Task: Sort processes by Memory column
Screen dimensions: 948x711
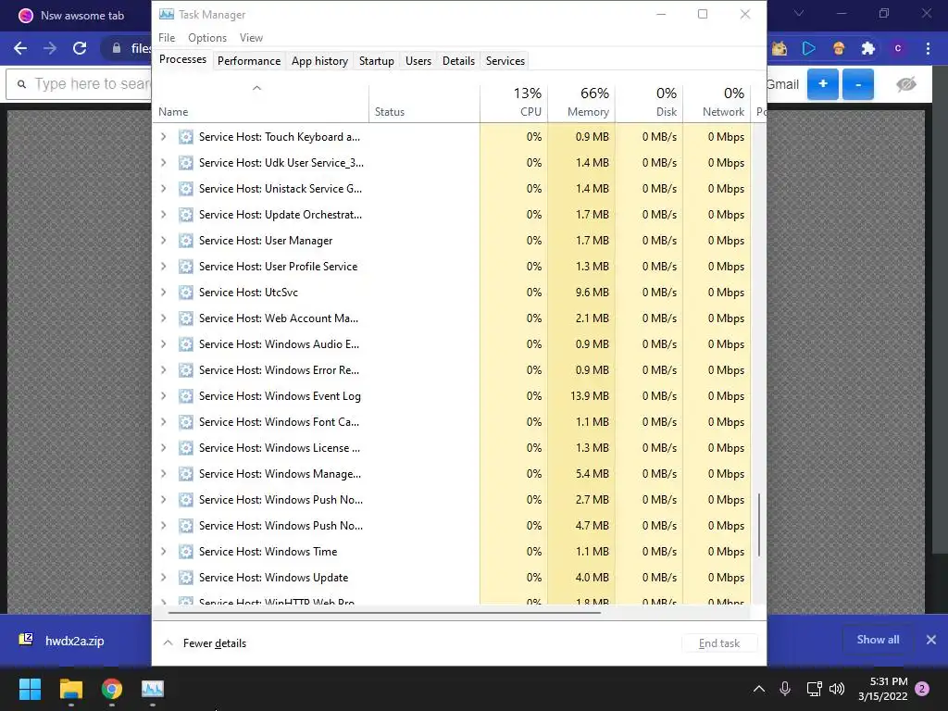Action: click(581, 102)
